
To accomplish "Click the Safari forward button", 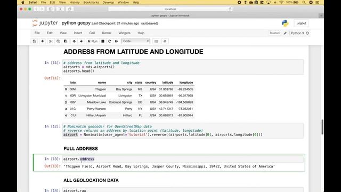I will [x=42, y=9].
